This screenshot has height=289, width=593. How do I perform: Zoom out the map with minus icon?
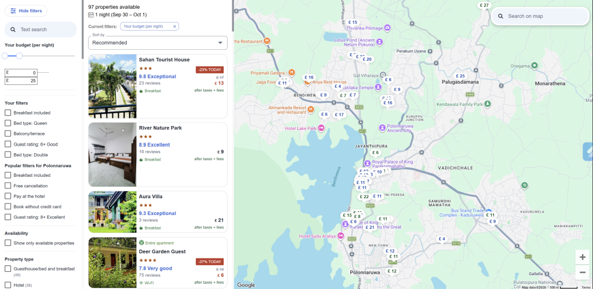click(583, 272)
